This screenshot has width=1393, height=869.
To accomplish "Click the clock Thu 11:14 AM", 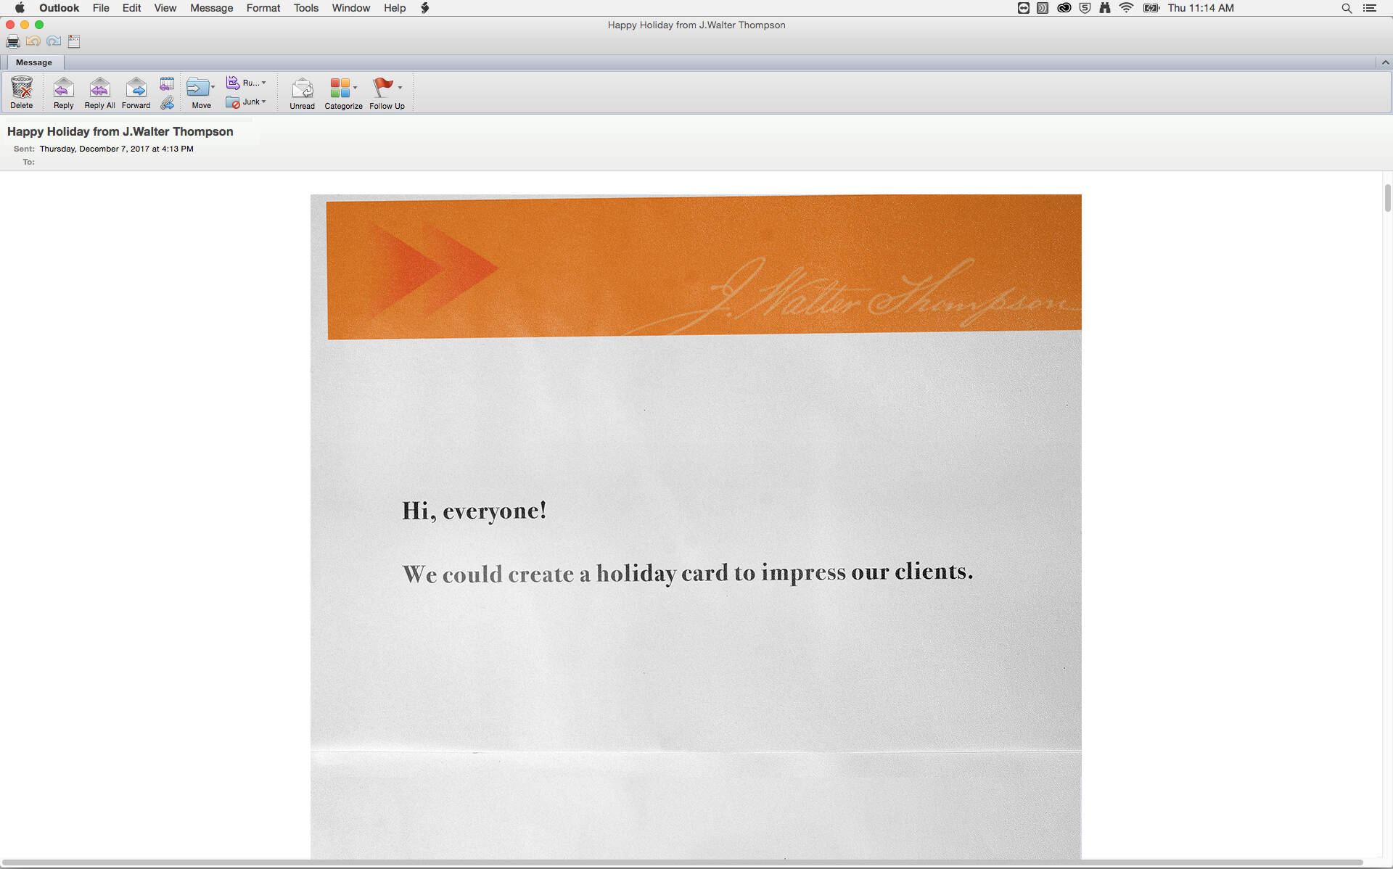I will tap(1201, 8).
